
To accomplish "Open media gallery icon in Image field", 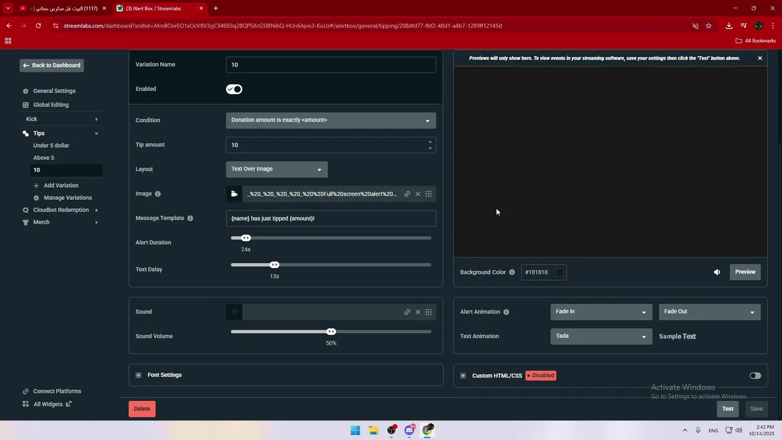I will [x=429, y=194].
